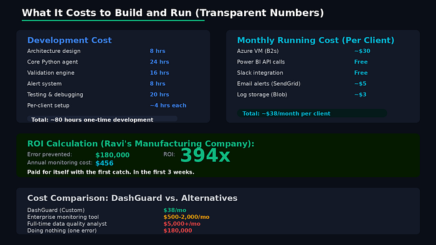Select the '~4 hrs each' value
Screen dimensions: 436x245
click(x=168, y=106)
